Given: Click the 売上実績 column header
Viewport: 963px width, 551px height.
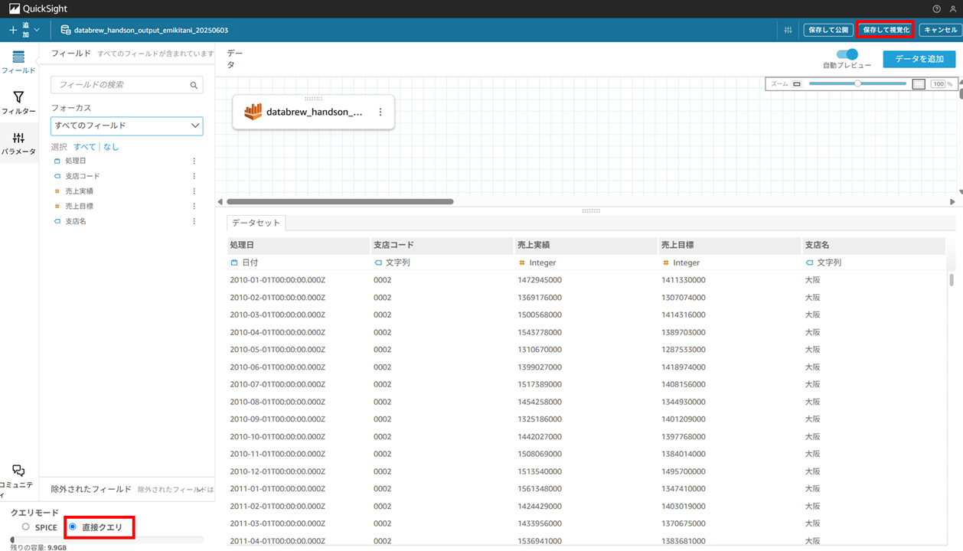Looking at the screenshot, I should [x=586, y=245].
